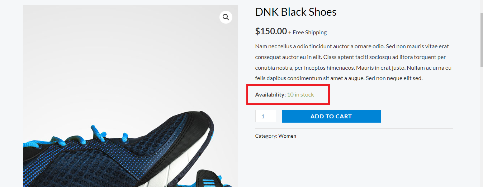Viewport: 483px width, 187px height.
Task: Click description line starting 'felis dapibus condimentum'
Action: (338, 78)
